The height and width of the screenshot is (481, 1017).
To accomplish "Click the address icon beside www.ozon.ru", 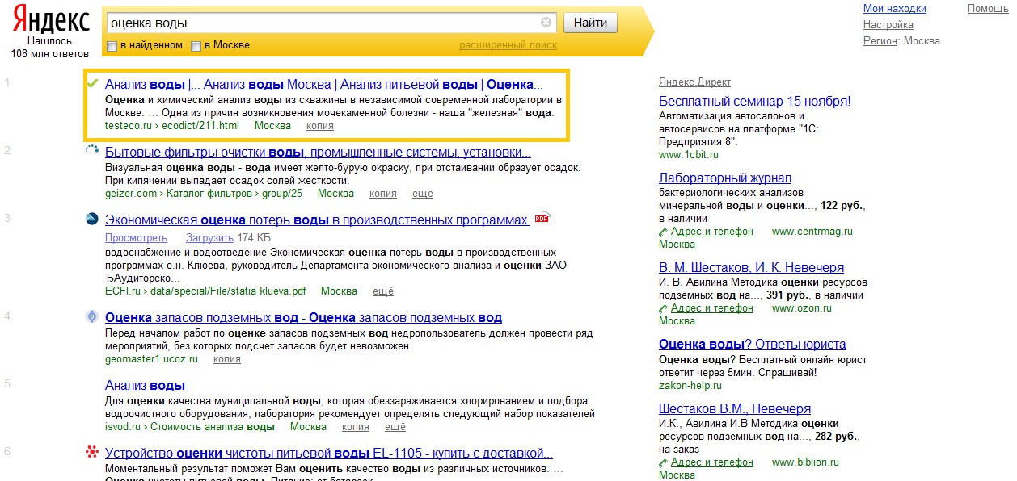I will pyautogui.click(x=664, y=308).
